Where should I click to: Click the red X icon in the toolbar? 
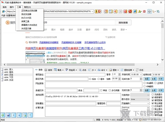coord(144,11)
